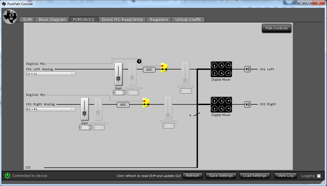Image resolution: width=327 pixels, height=186 pixels.
Task: Open the Ch1 Right Digital Mixer
Action: pos(221,105)
